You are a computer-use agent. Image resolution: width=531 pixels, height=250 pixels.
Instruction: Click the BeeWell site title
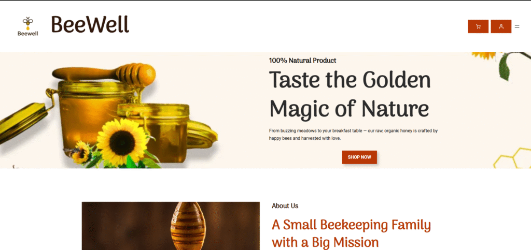click(90, 25)
